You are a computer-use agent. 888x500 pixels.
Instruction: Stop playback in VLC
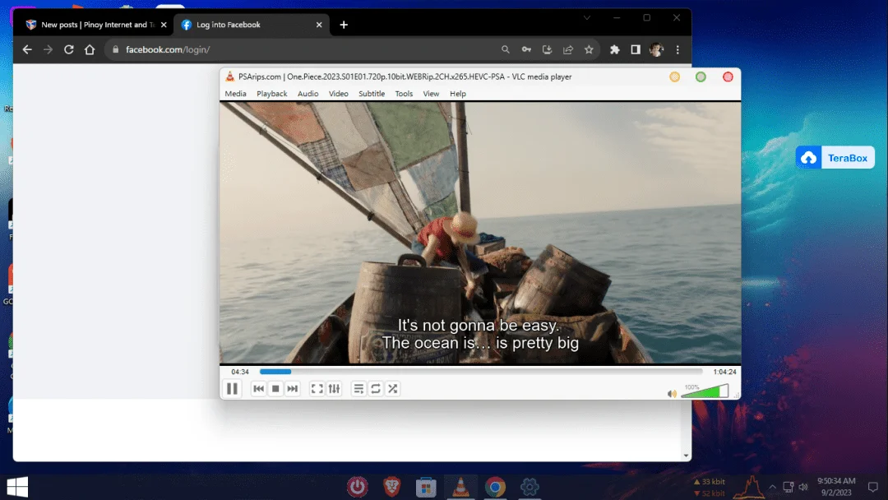(x=275, y=388)
